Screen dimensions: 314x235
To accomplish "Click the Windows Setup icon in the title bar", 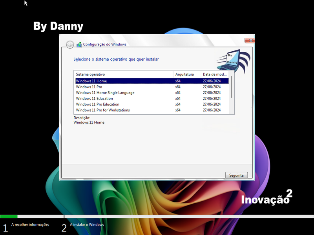I will click(79, 44).
